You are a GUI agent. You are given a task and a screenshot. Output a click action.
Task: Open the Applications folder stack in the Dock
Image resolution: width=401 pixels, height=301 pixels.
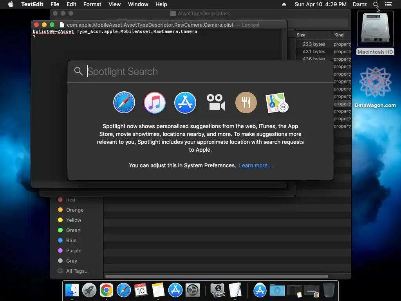(260, 290)
